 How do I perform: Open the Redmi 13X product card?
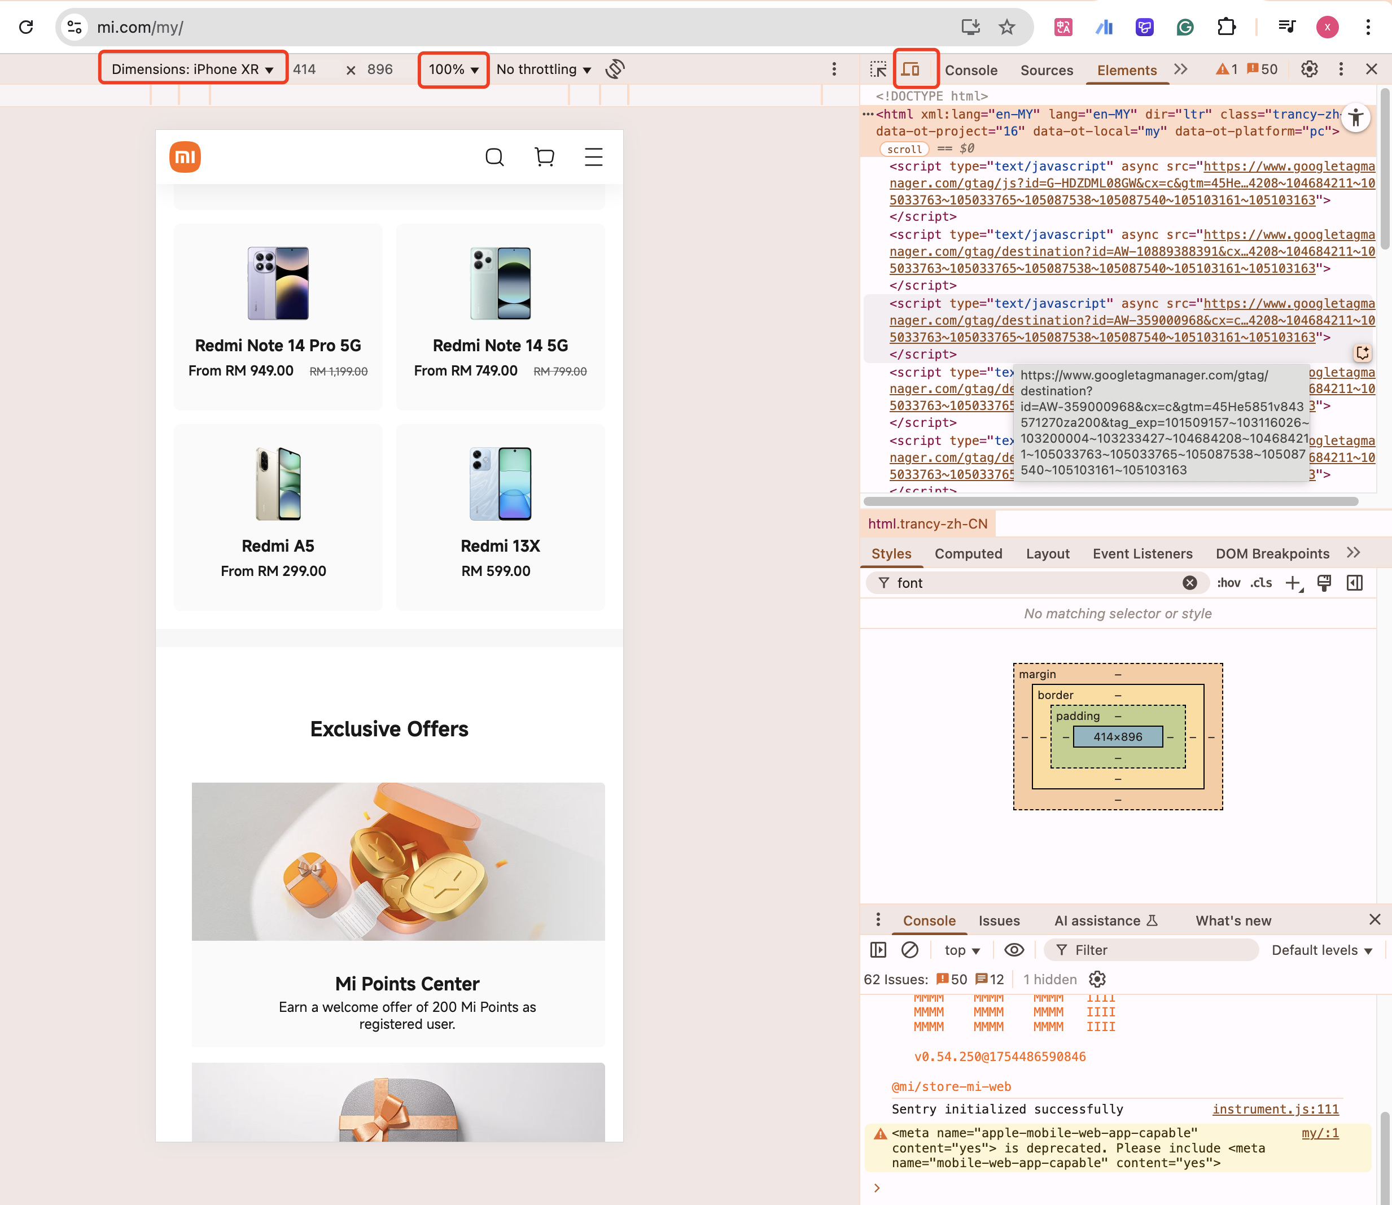500,517
